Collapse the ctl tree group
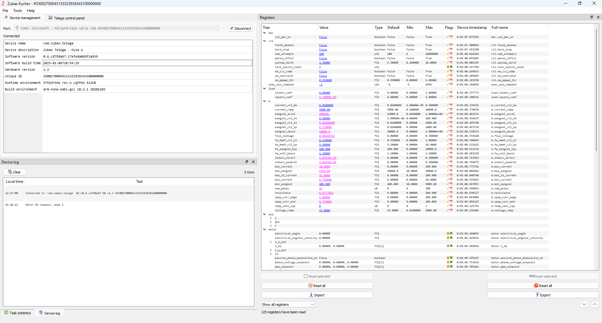The width and height of the screenshot is (602, 323). pyautogui.click(x=265, y=41)
